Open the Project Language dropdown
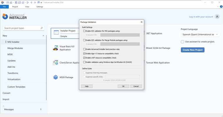Screen dimensions: 223x117 pyautogui.click(x=200, y=35)
